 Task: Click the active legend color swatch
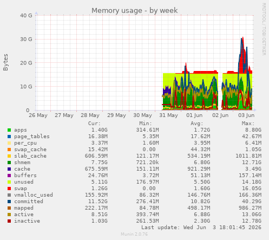tap(9, 215)
